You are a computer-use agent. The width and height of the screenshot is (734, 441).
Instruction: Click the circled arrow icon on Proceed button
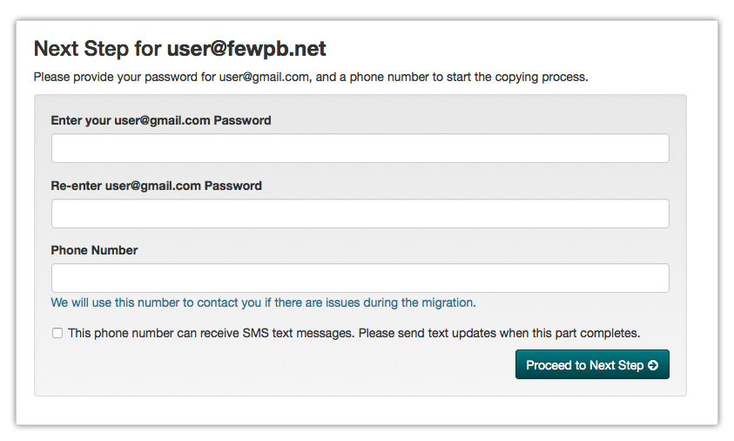(x=652, y=365)
